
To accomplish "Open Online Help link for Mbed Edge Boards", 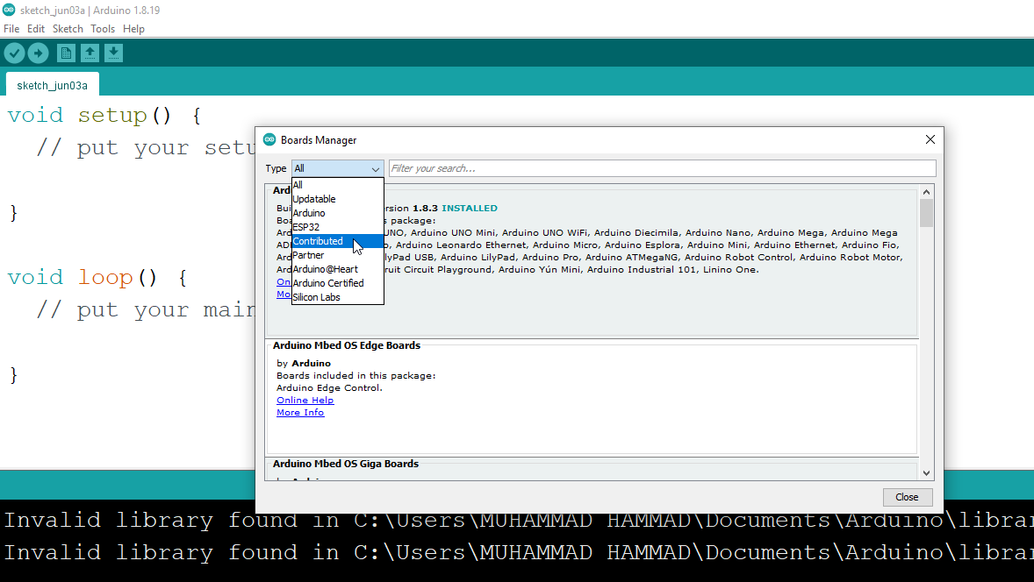I will (x=305, y=401).
